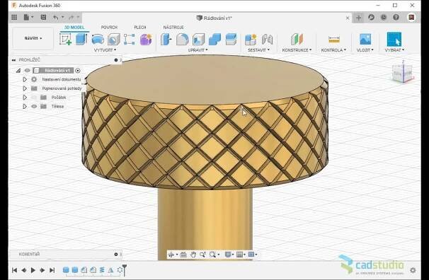The image size is (429, 280).
Task: Switch to the NÁSTROJE tab
Action: [173, 28]
